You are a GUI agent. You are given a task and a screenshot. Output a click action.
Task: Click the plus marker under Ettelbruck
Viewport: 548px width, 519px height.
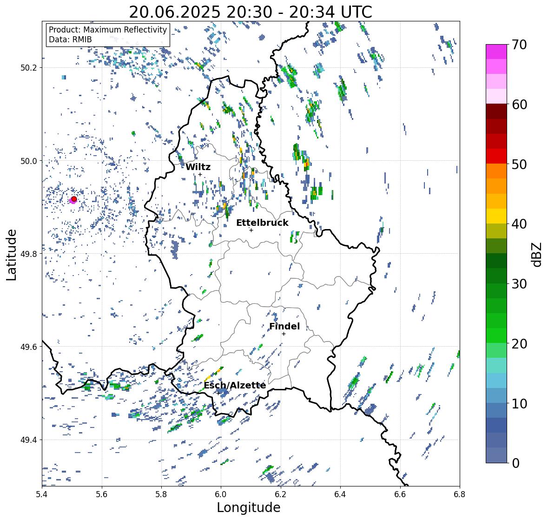point(251,230)
